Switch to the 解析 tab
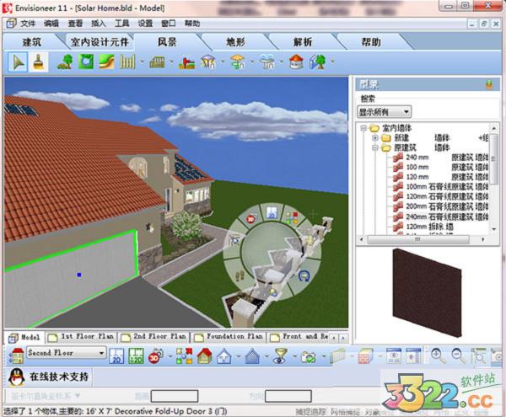Screen dimensions: 506x417 pos(303,42)
